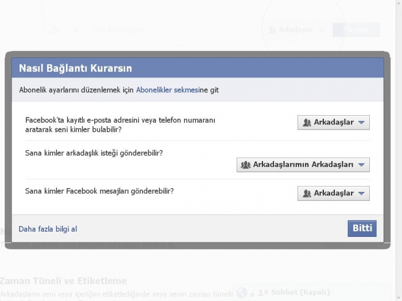Click the location pin icon beside San Francisco
Viewport: 402px width, 301px height.
75,30
